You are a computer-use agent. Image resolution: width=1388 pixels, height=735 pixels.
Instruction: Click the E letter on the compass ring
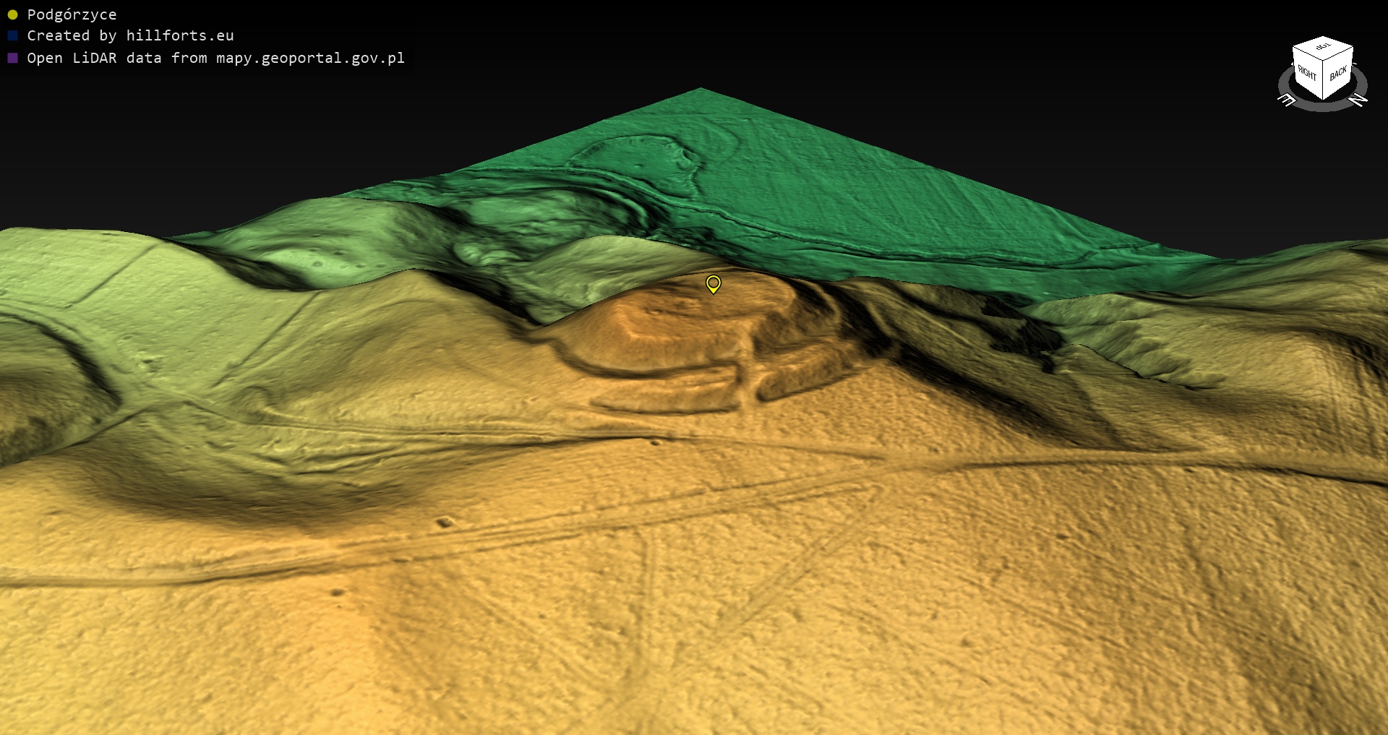point(1288,100)
